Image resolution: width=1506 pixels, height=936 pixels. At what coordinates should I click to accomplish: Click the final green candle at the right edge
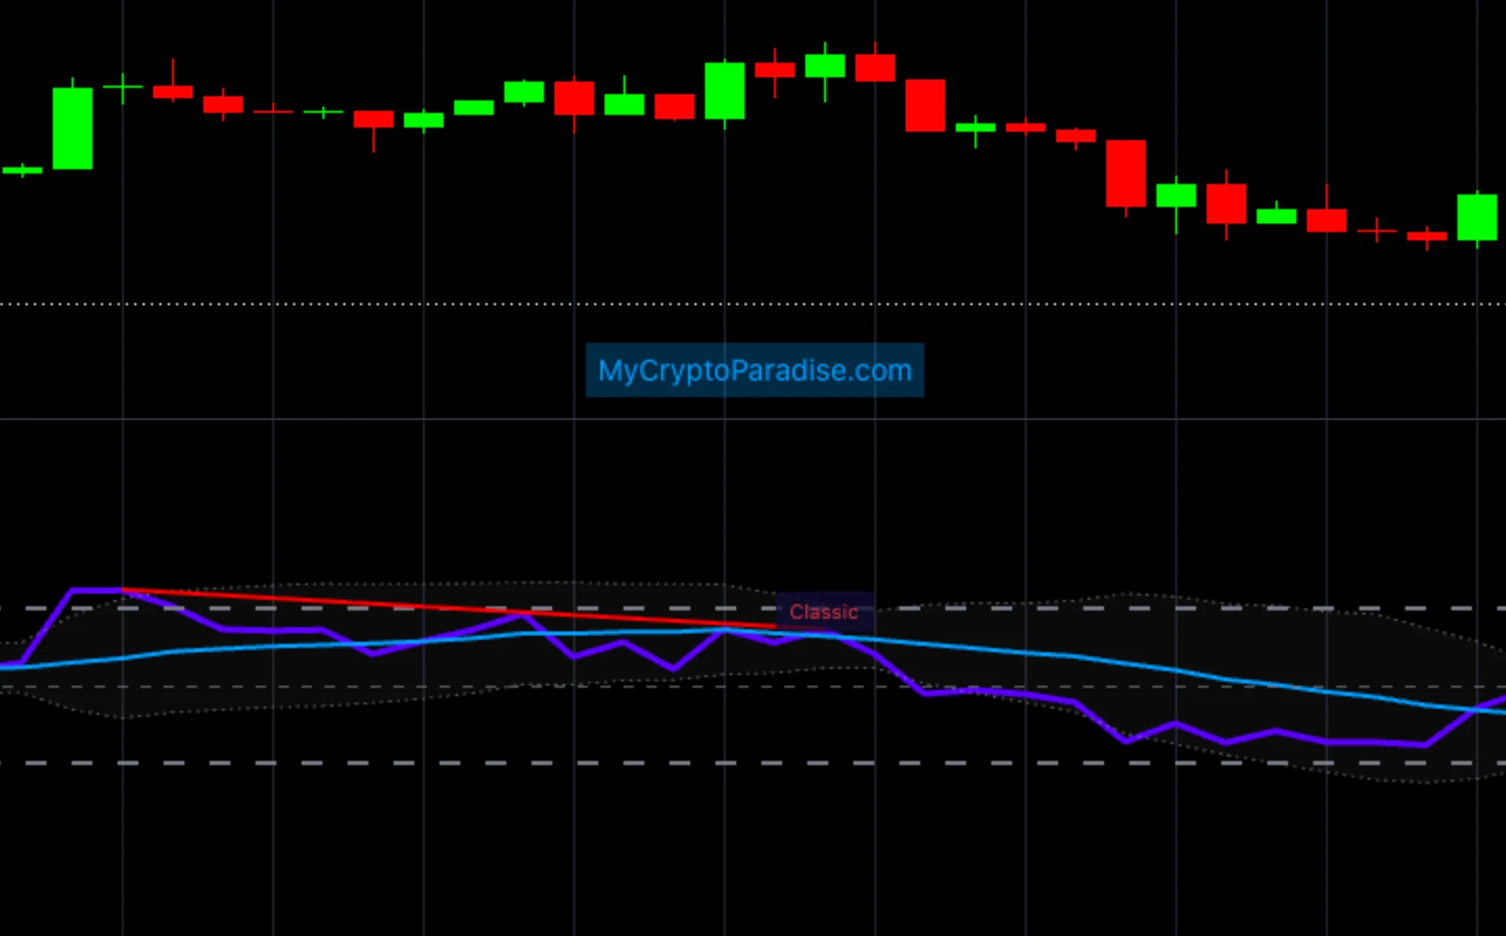pyautogui.click(x=1477, y=218)
